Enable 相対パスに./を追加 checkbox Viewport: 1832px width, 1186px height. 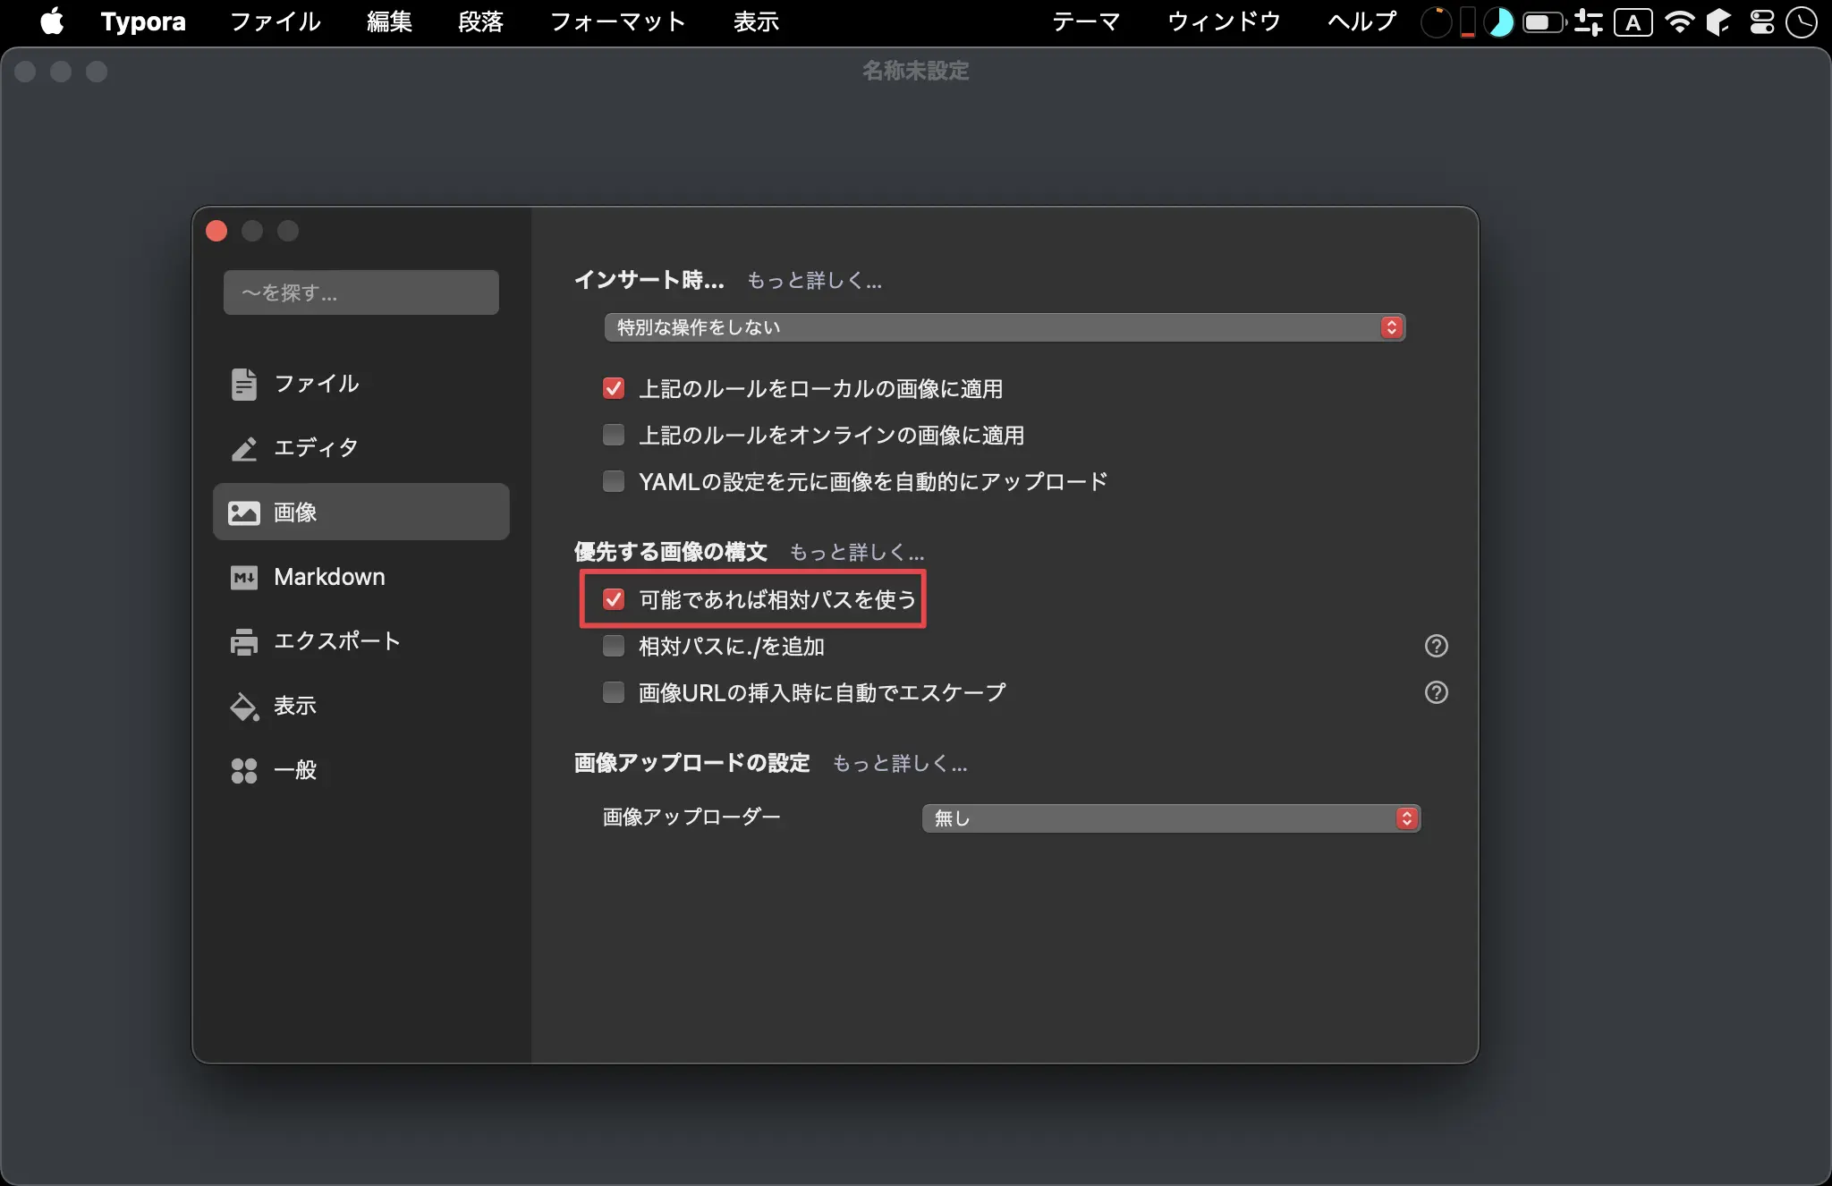click(614, 646)
